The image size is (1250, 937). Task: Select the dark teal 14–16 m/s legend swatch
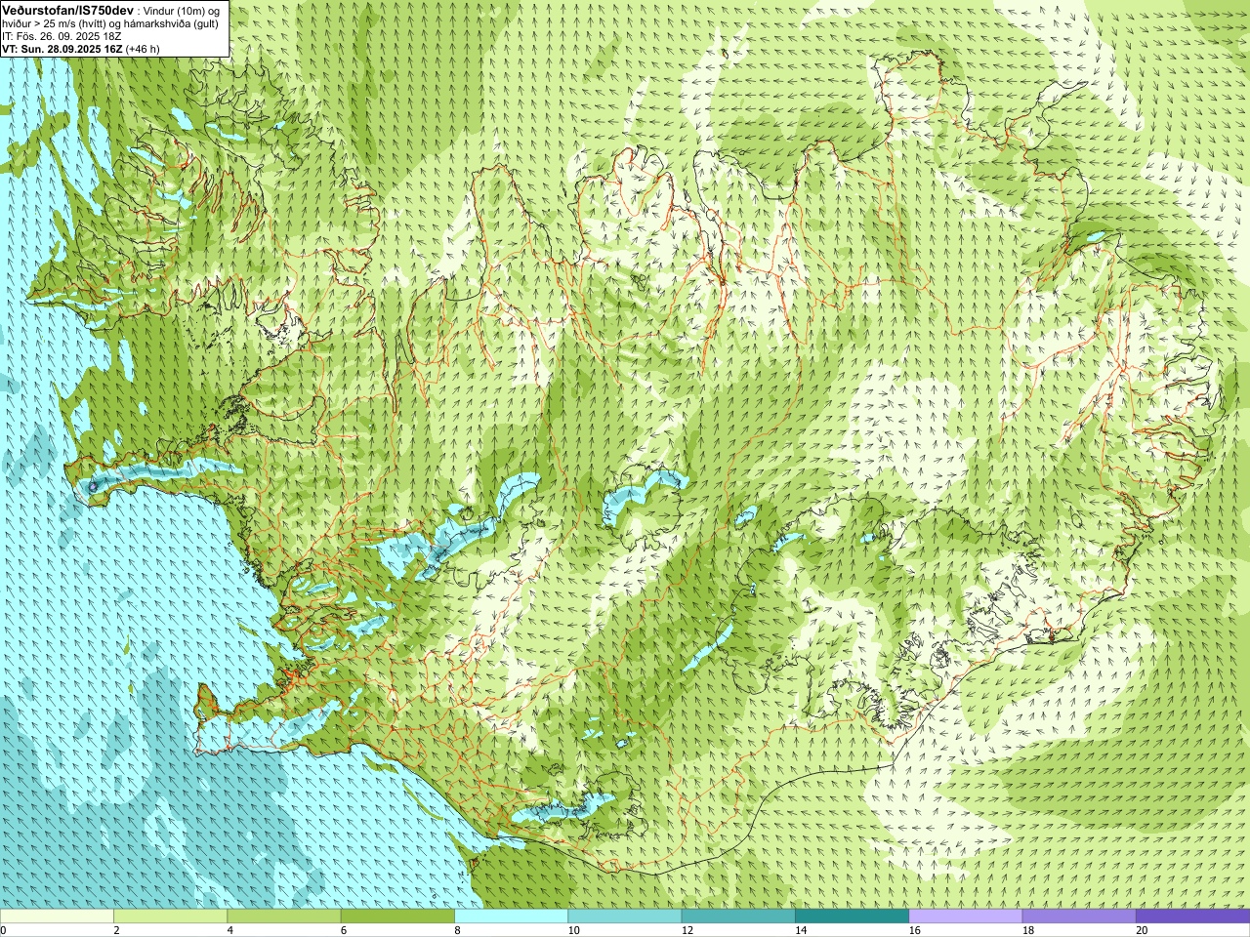pyautogui.click(x=852, y=917)
